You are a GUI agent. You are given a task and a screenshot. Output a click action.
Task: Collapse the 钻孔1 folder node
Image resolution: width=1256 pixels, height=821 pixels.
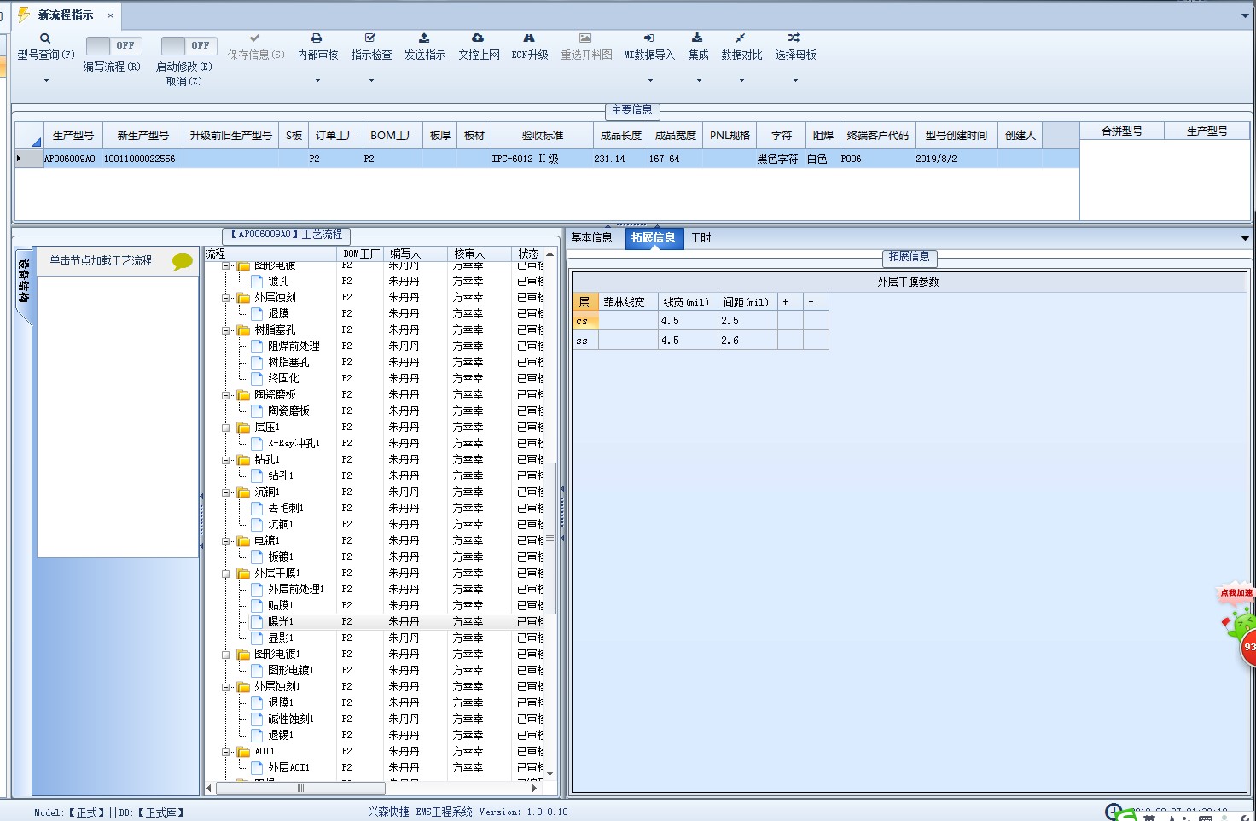point(227,460)
